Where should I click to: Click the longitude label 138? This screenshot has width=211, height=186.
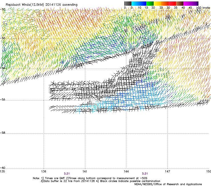[x=44, y=171]
